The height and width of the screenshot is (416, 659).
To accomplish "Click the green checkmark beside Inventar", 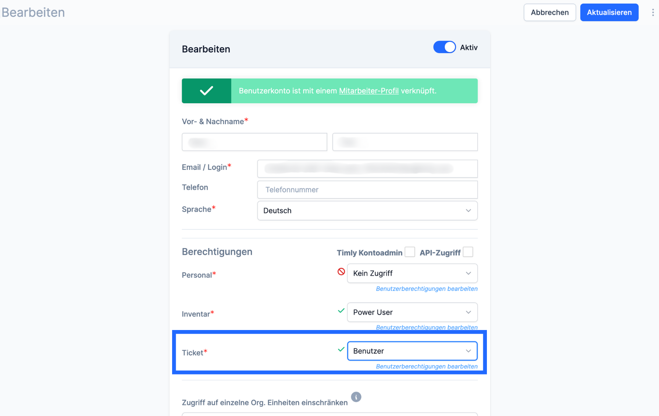I will pyautogui.click(x=341, y=311).
